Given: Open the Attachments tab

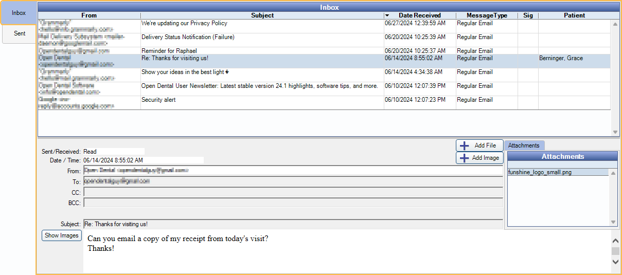Looking at the screenshot, I should (524, 145).
